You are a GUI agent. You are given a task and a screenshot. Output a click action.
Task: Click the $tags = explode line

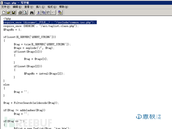click(34, 48)
